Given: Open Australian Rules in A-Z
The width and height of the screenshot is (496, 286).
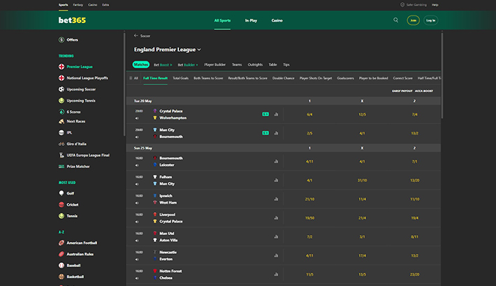Looking at the screenshot, I should coord(76,255).
